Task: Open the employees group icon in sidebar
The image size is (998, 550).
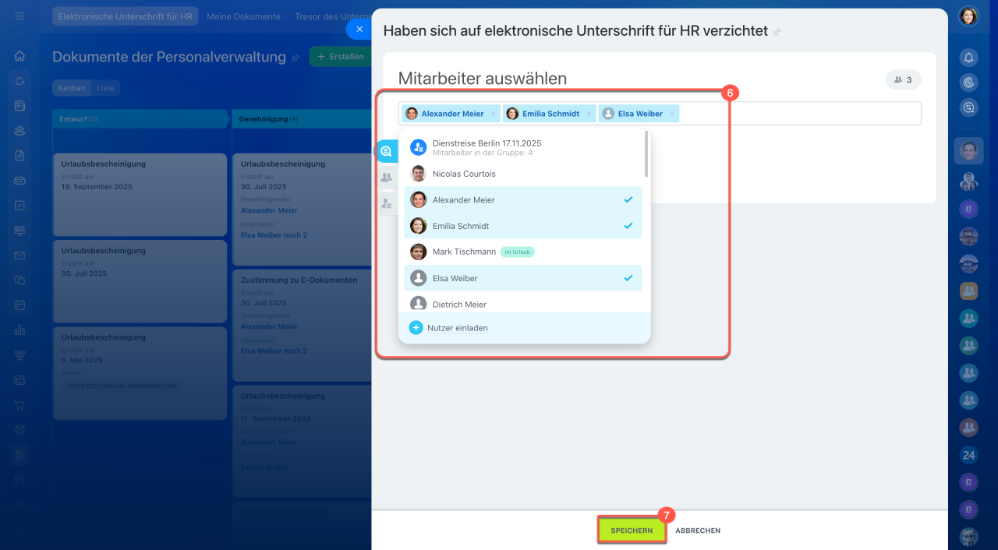Action: (x=19, y=130)
